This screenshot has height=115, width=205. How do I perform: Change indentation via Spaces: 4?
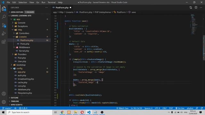pos(148,108)
